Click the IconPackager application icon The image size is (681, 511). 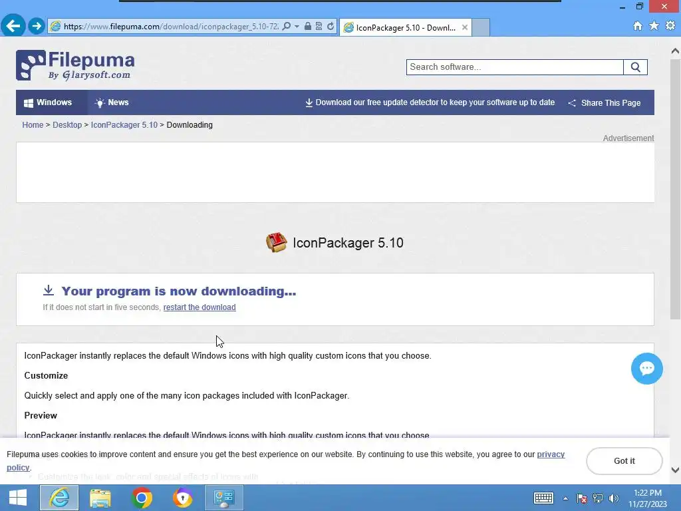point(277,242)
